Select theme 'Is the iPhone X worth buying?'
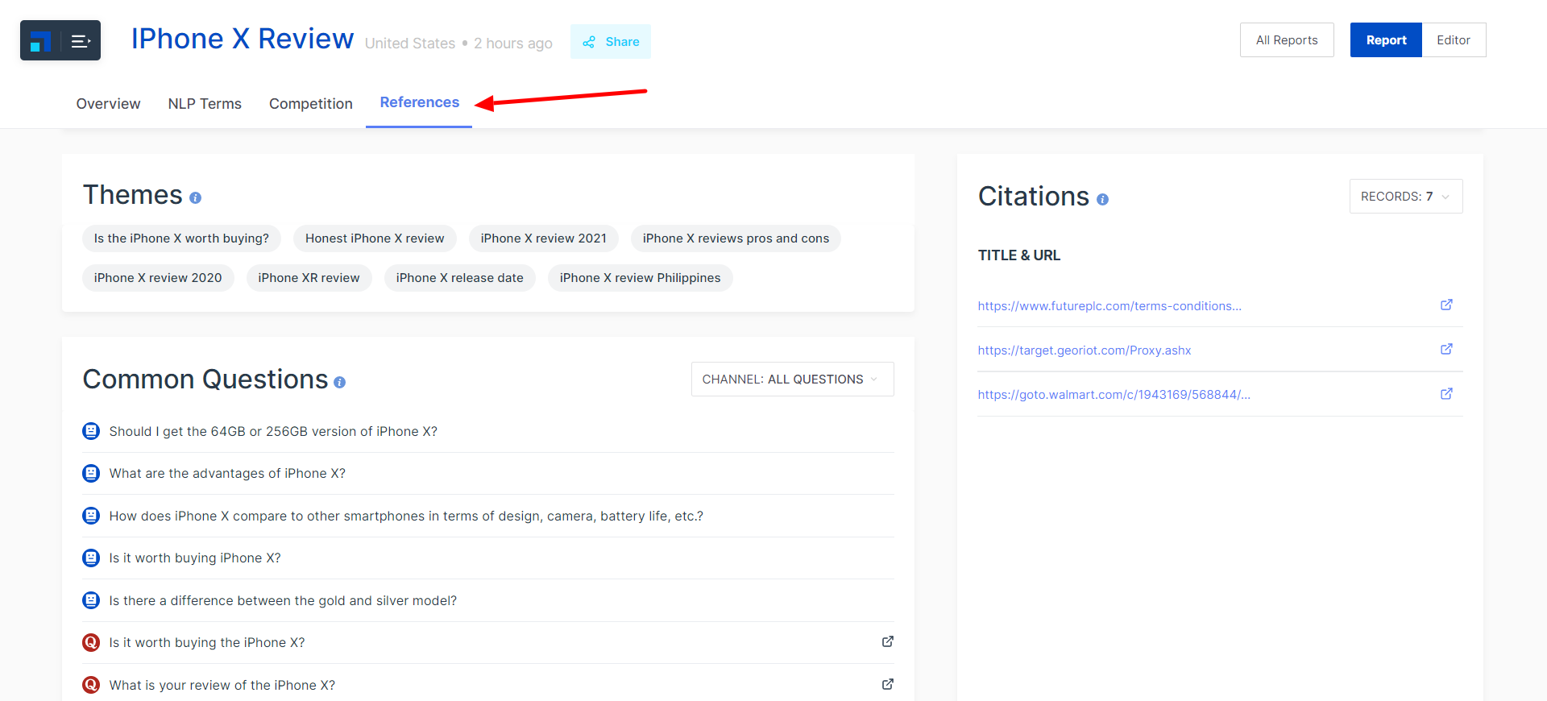This screenshot has height=701, width=1547. pos(181,239)
